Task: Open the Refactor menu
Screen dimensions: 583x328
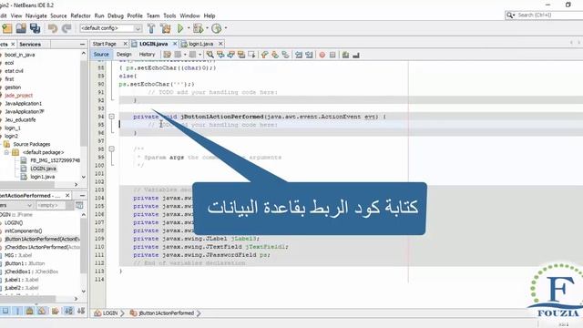Action: coord(80,15)
